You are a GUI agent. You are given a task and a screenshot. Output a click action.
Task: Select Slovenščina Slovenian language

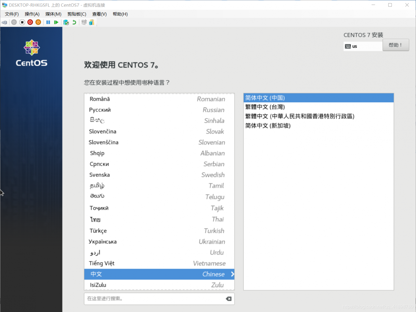(x=159, y=142)
